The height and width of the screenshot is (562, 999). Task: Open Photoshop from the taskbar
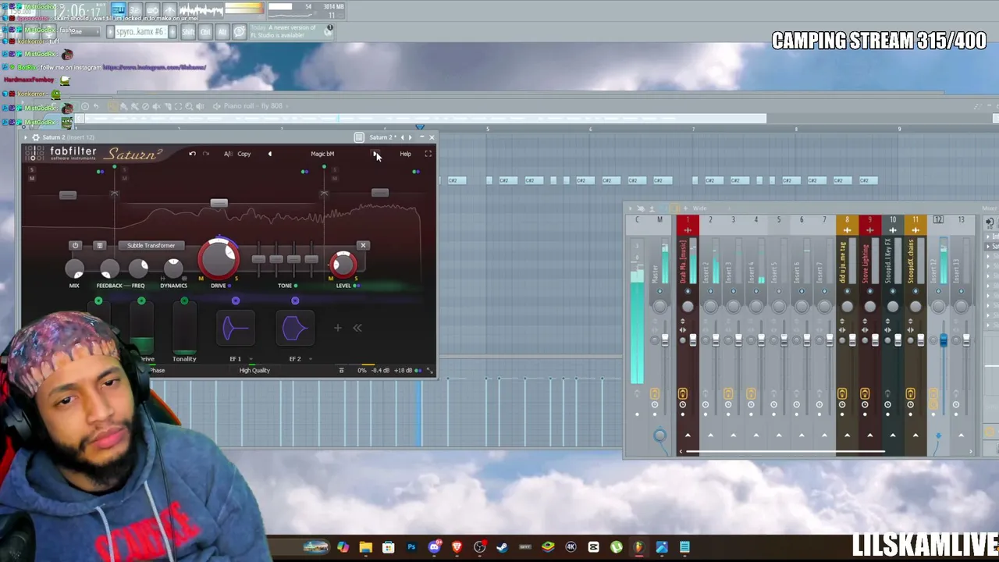[x=411, y=547]
